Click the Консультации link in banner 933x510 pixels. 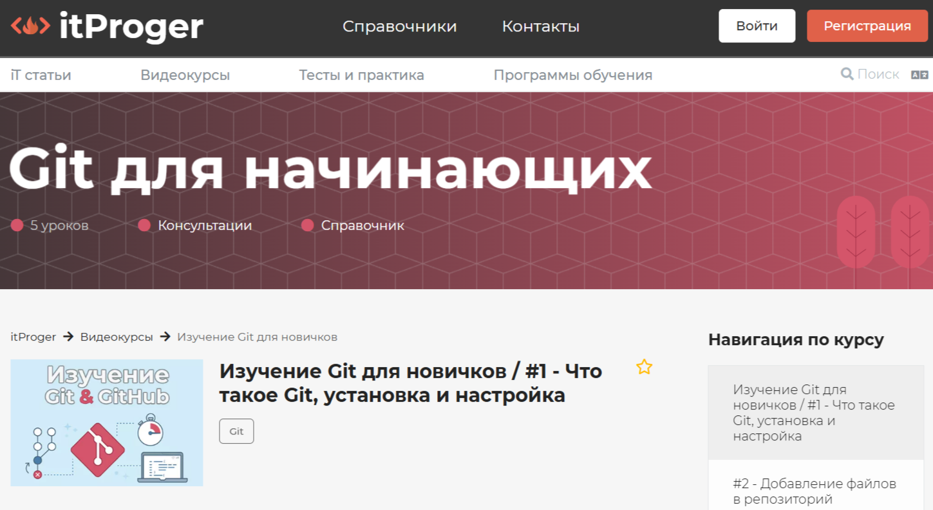click(204, 225)
